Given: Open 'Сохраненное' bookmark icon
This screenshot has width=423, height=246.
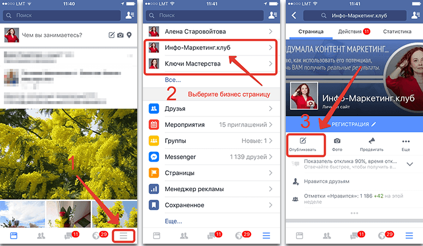Looking at the screenshot, I should tap(154, 205).
